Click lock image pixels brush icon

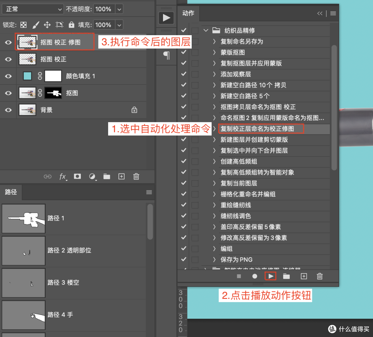36,25
